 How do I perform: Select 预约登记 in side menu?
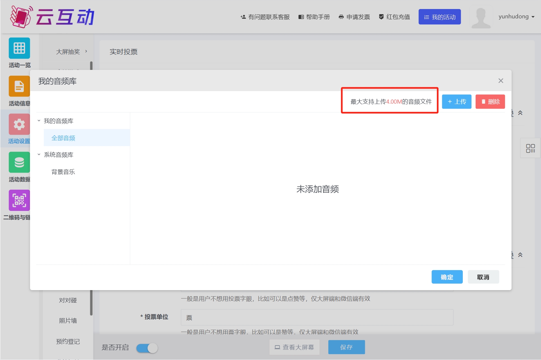coord(68,341)
